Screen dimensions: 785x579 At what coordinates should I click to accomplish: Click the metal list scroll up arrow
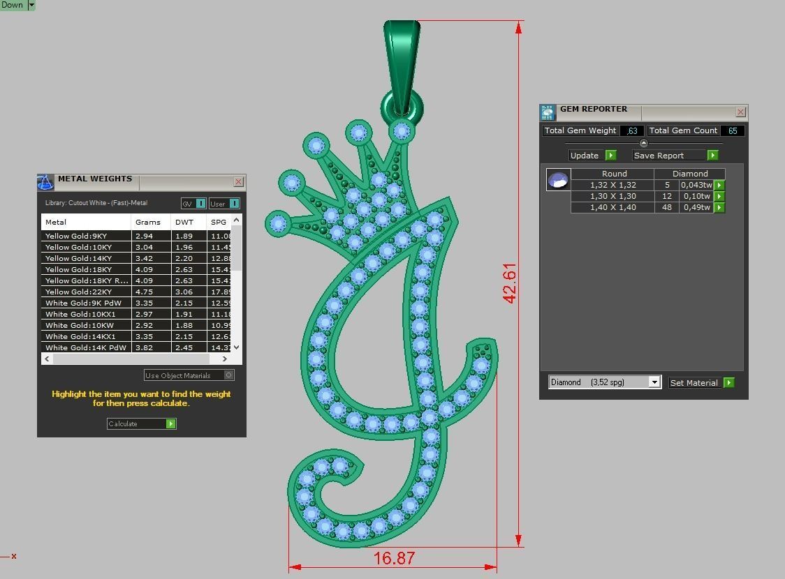tap(236, 220)
